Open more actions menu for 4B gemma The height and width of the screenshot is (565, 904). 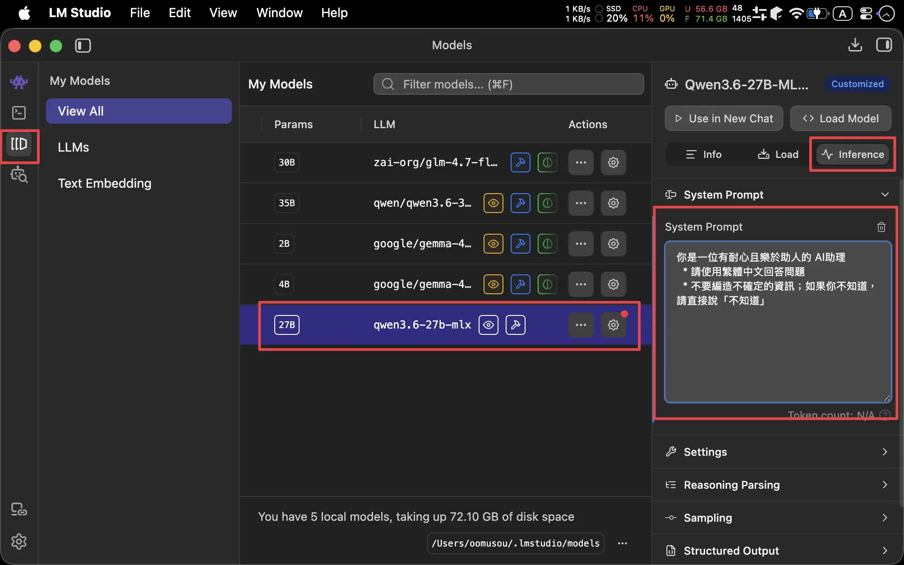[581, 284]
